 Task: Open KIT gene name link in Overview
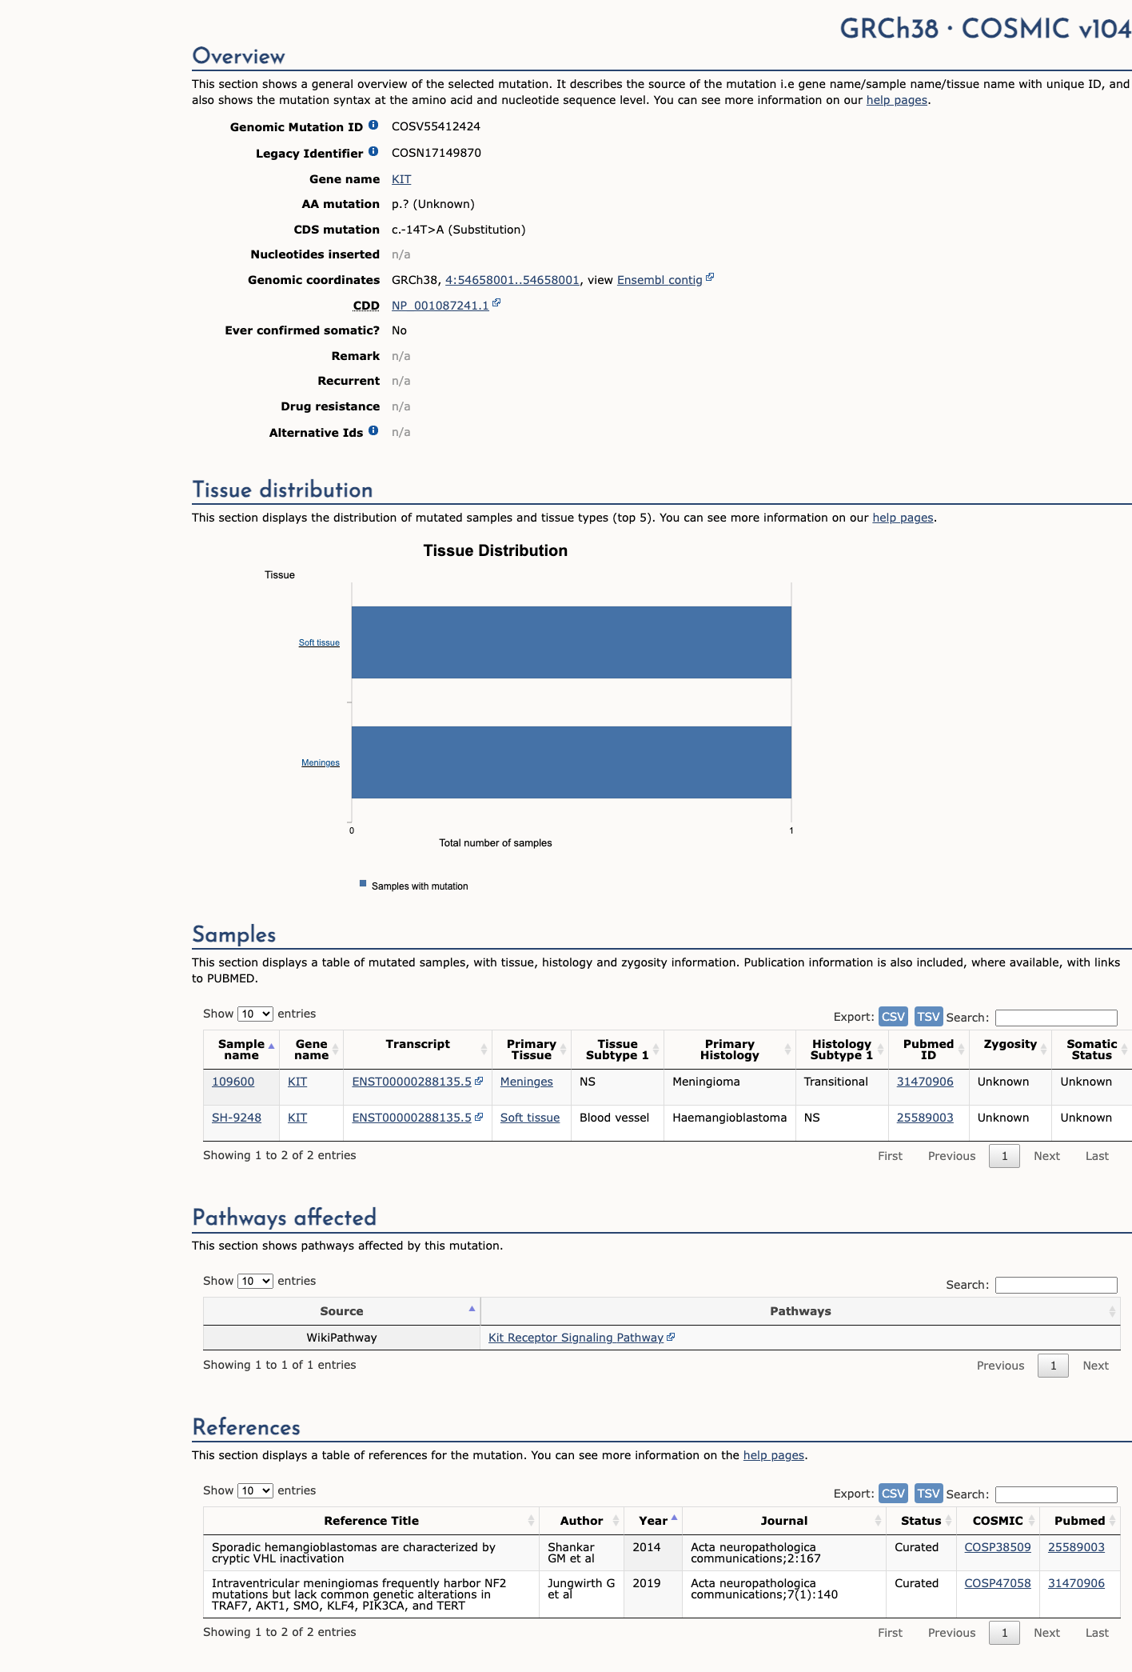(401, 179)
